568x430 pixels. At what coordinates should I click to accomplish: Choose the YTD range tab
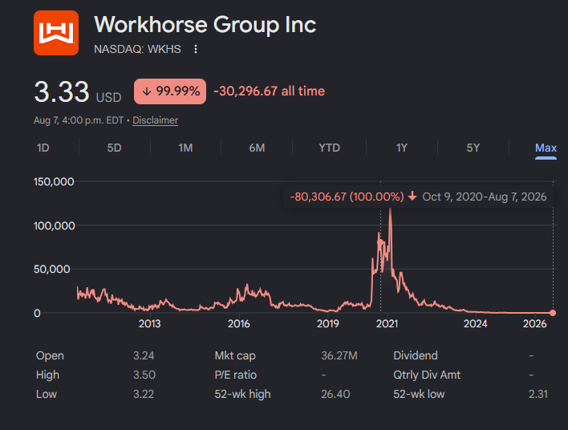pos(329,148)
